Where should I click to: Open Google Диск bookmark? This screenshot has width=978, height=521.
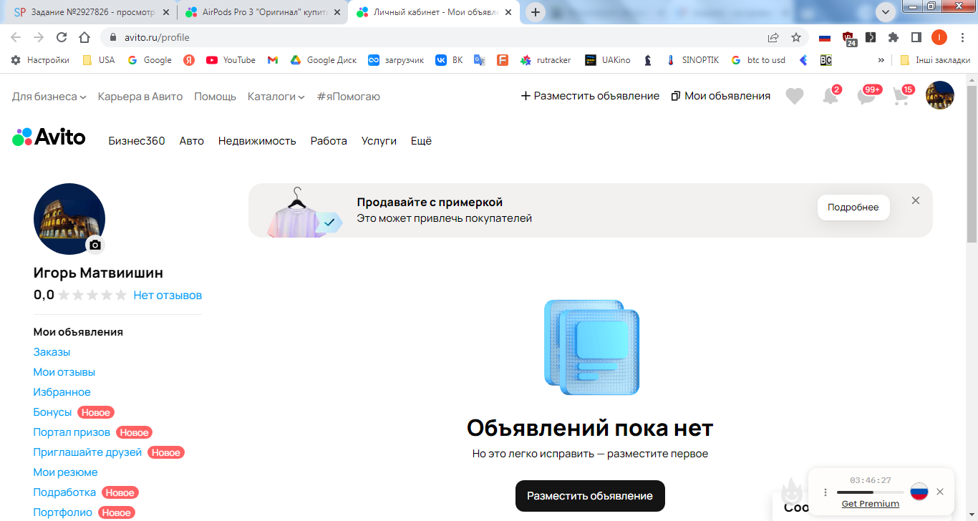pyautogui.click(x=323, y=60)
